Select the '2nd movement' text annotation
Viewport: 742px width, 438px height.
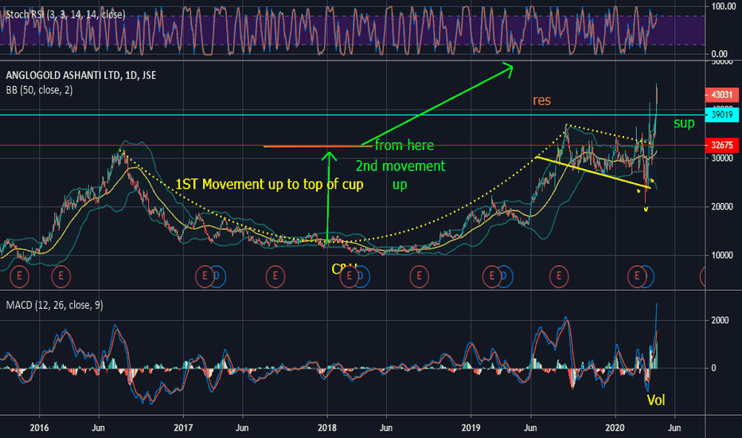(400, 166)
